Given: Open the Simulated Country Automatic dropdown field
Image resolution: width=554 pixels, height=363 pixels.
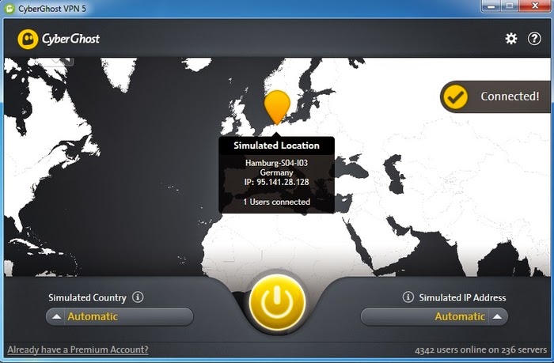Looking at the screenshot, I should (120, 317).
